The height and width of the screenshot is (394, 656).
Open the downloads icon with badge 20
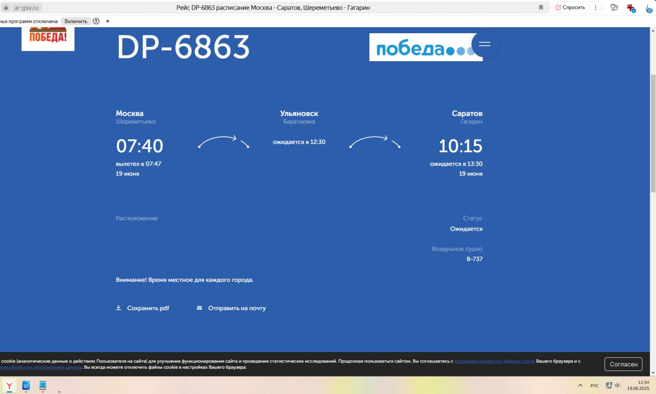click(x=648, y=8)
